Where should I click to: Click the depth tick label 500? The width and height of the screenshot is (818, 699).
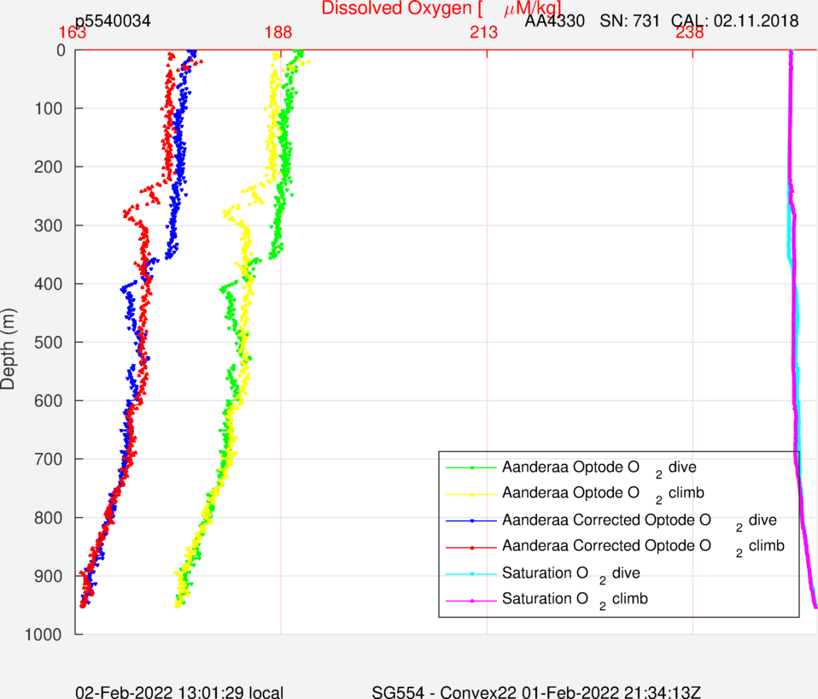[x=49, y=343]
